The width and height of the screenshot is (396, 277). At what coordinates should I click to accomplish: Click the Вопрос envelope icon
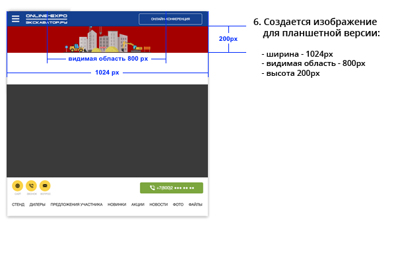tap(45, 186)
